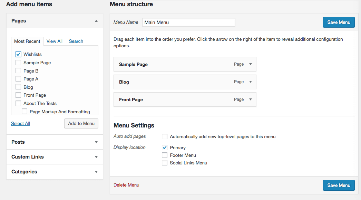This screenshot has width=361, height=200.
Task: Disable the Primary display location
Action: pyautogui.click(x=165, y=147)
